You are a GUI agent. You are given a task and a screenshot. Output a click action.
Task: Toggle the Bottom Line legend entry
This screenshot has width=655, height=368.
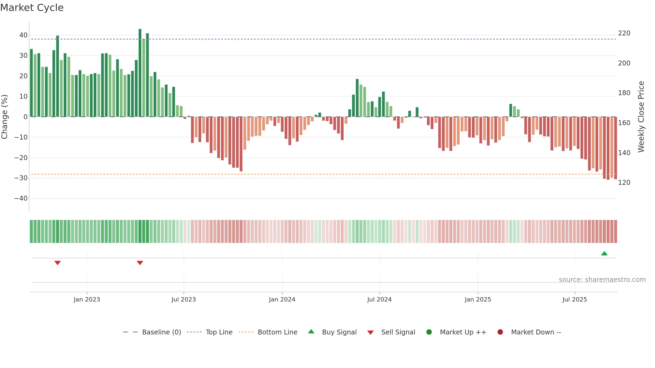[268, 332]
